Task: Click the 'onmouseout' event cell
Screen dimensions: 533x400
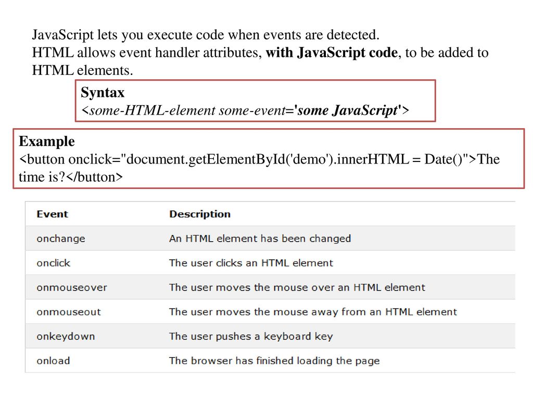Action: click(69, 312)
